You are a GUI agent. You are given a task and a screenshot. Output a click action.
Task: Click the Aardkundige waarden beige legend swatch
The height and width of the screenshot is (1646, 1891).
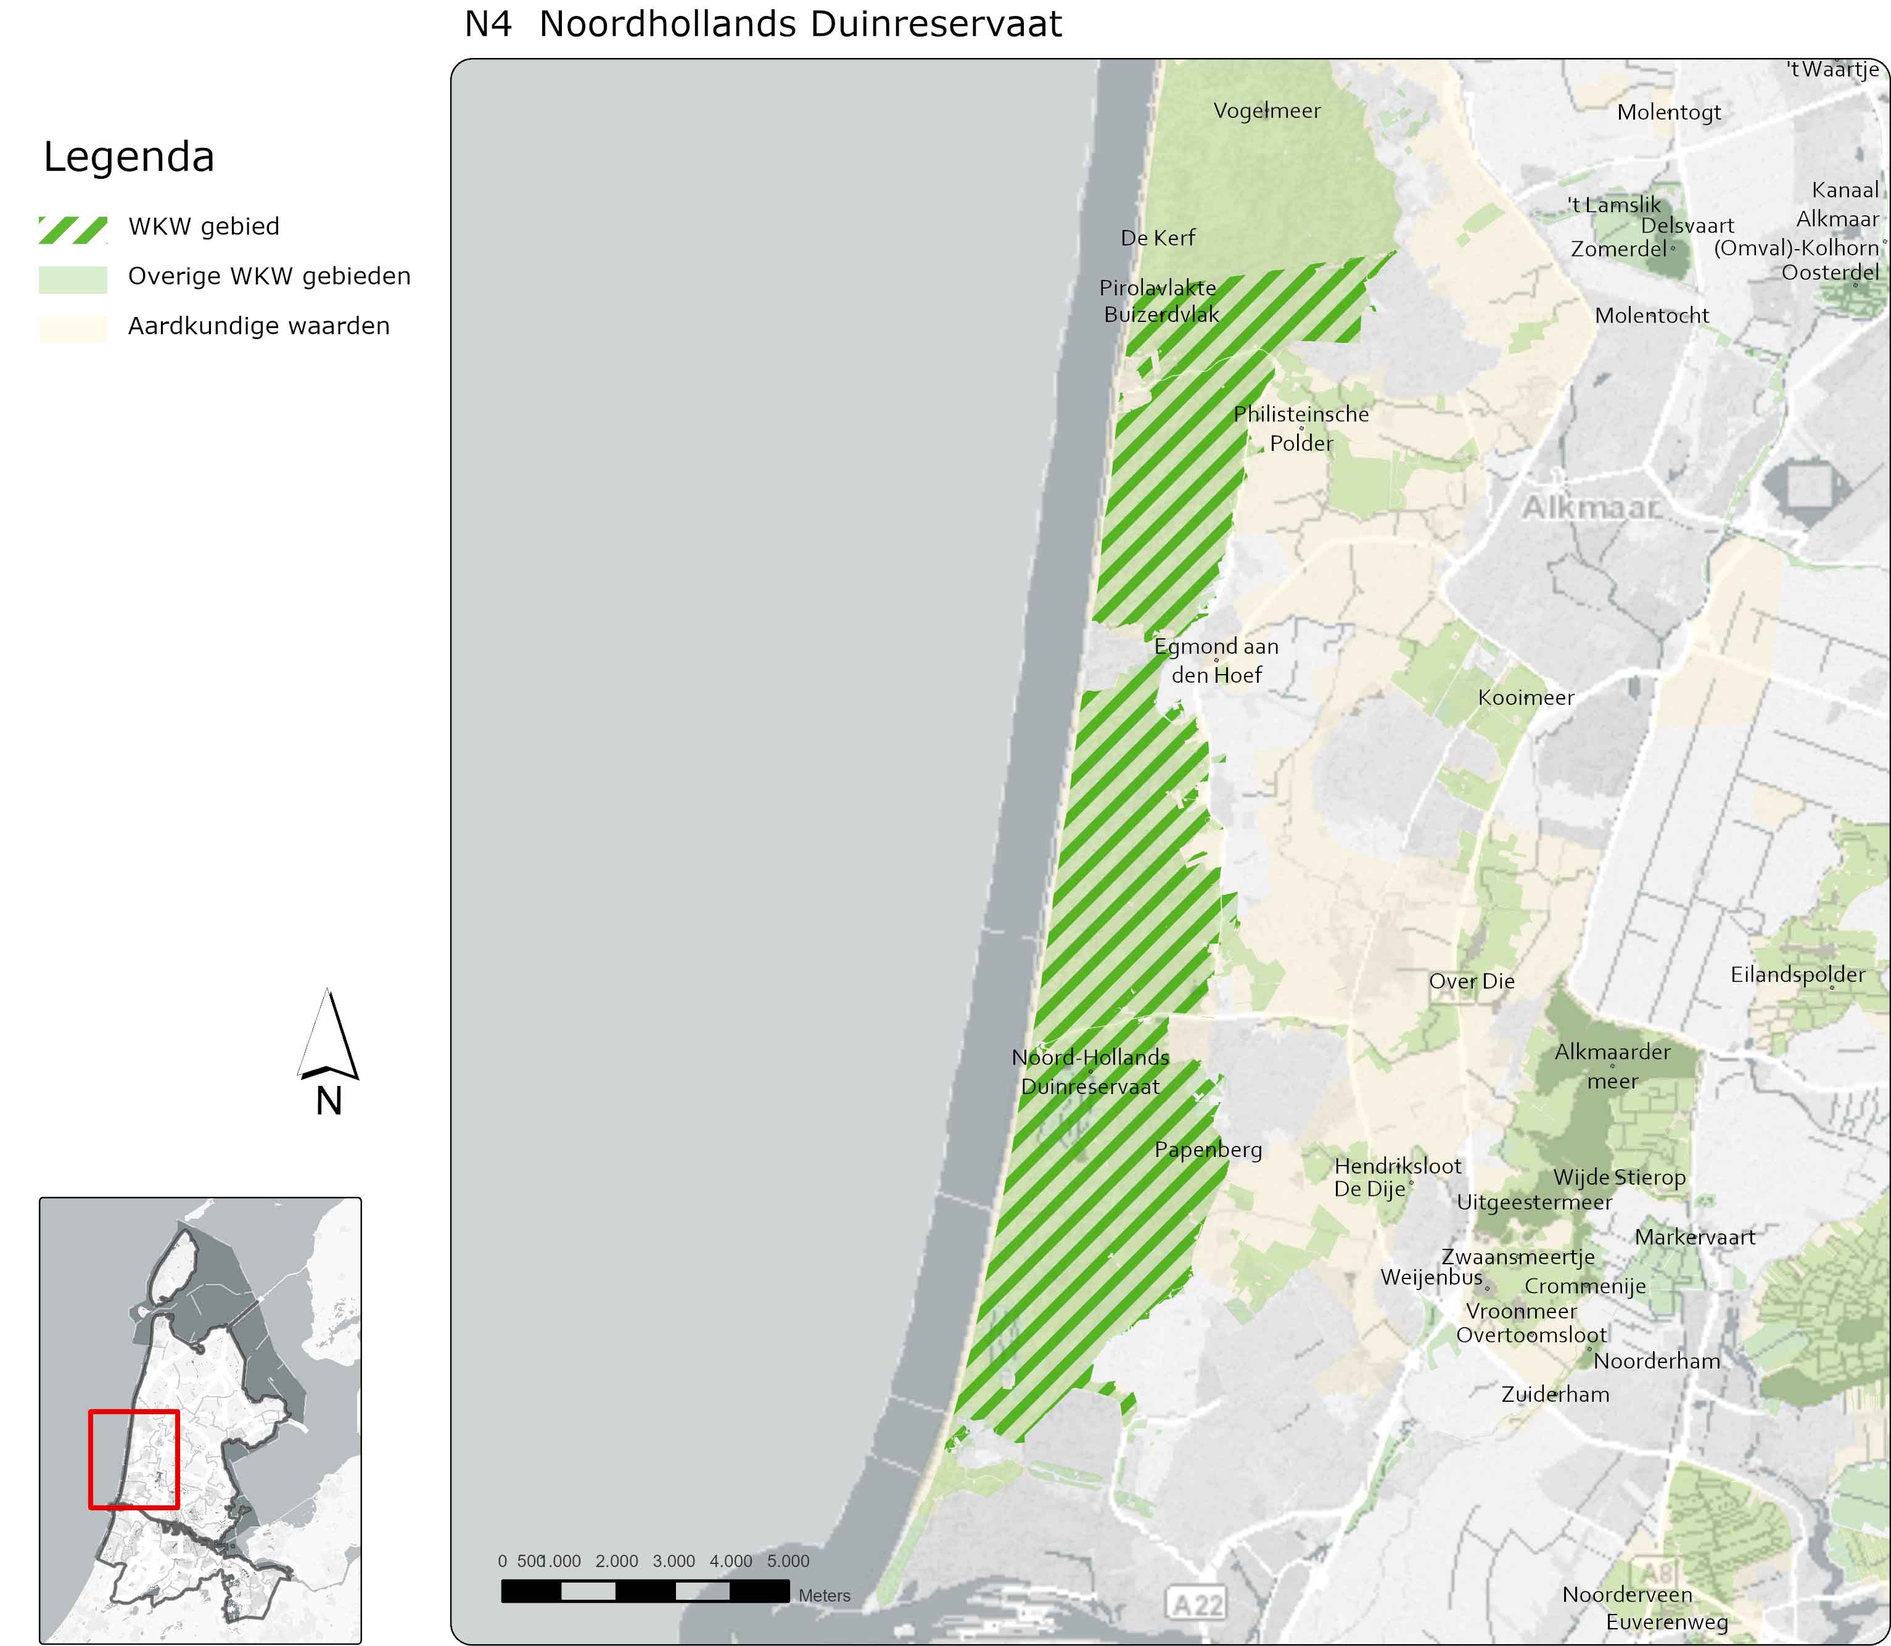[73, 329]
